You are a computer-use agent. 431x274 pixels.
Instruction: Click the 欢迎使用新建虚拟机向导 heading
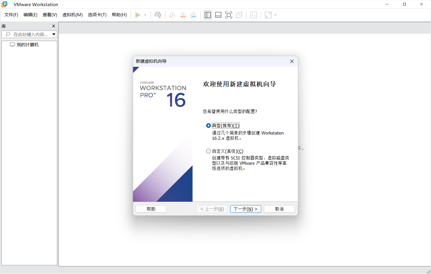click(239, 84)
